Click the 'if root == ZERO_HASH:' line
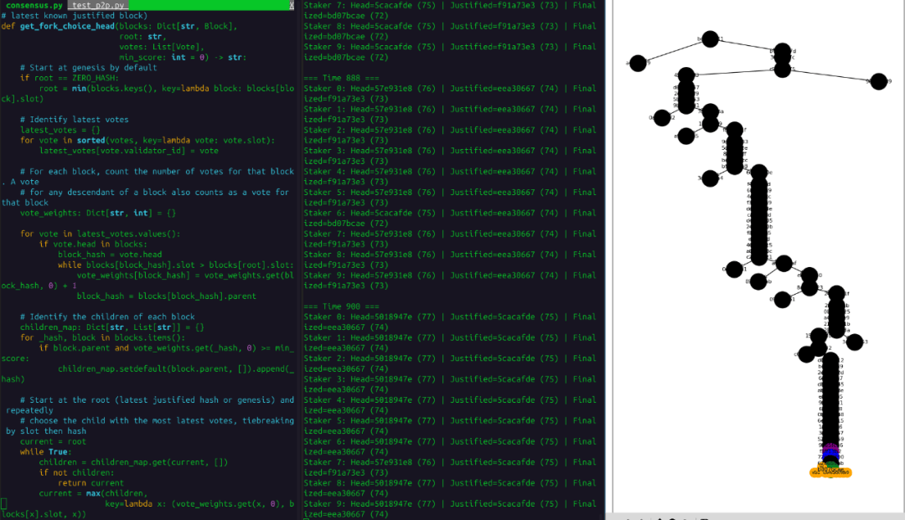This screenshot has height=520, width=905. click(70, 78)
